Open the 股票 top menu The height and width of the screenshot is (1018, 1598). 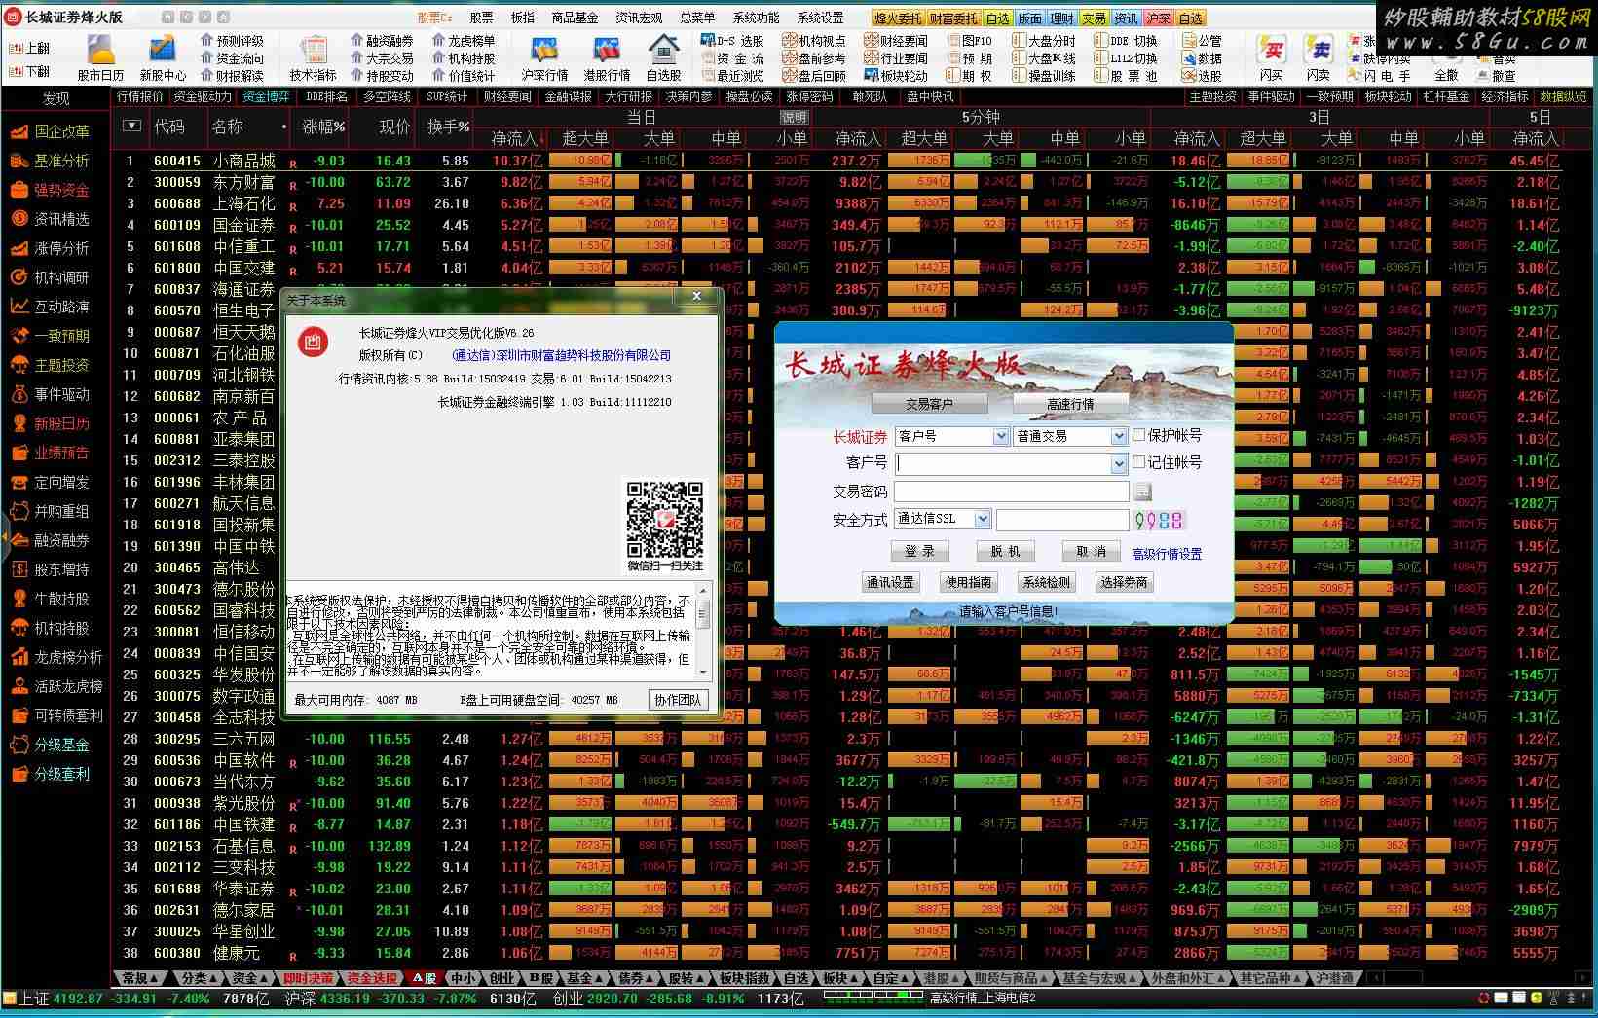click(x=481, y=18)
